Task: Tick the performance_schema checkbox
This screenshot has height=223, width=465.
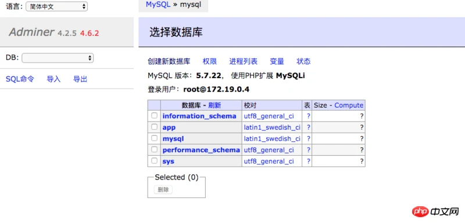Action: pyautogui.click(x=154, y=149)
